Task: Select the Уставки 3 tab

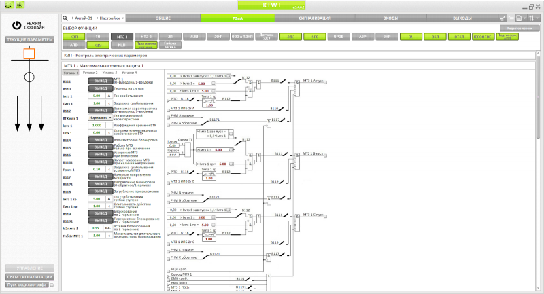Action: coord(109,73)
